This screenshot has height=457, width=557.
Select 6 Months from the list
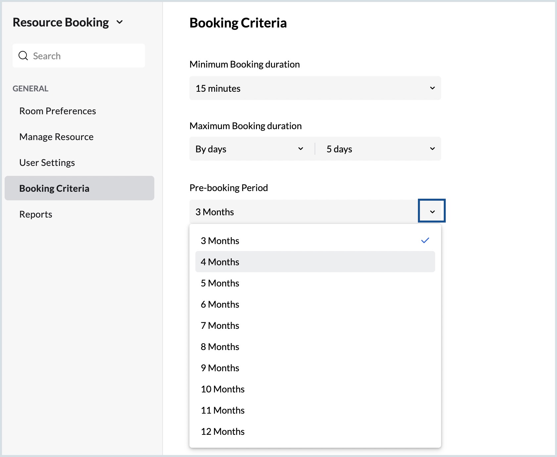pos(220,304)
